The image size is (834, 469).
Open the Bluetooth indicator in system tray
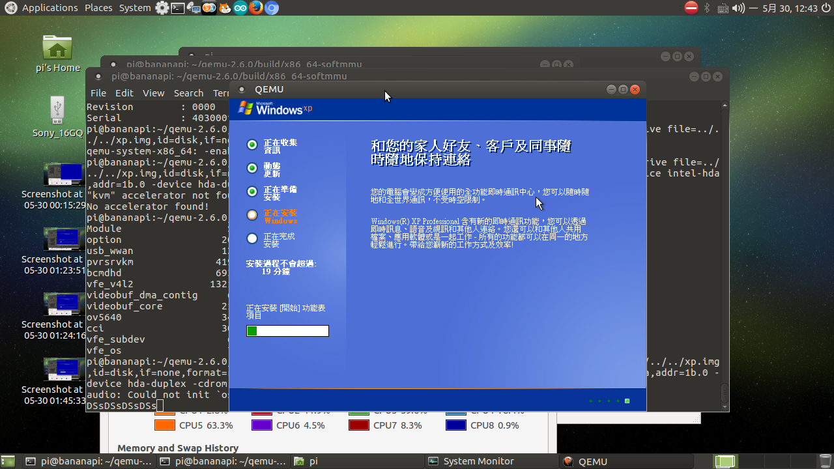(707, 8)
